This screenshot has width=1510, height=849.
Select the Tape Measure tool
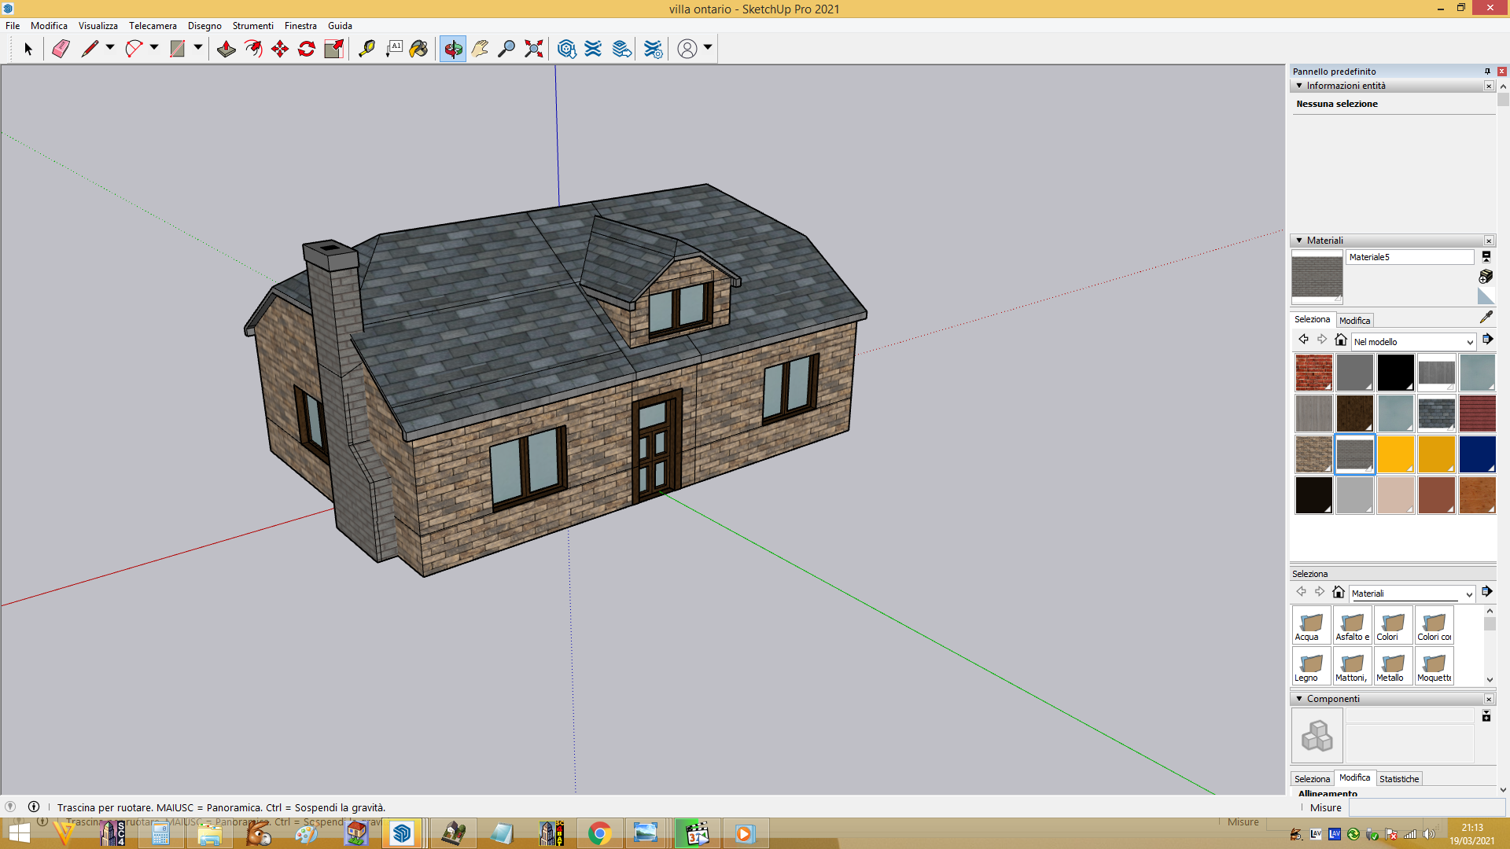tap(366, 49)
